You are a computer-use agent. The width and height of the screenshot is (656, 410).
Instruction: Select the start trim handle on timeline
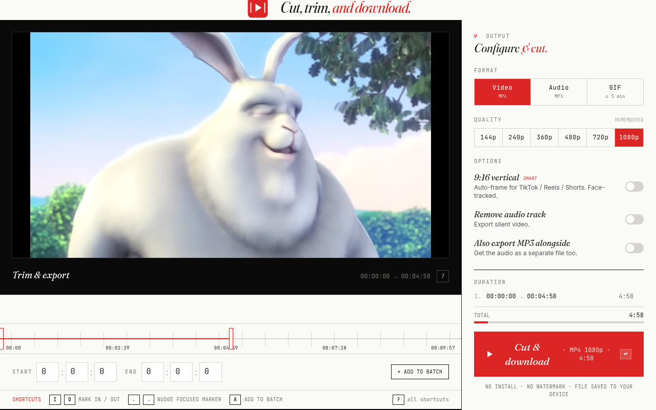click(2, 339)
